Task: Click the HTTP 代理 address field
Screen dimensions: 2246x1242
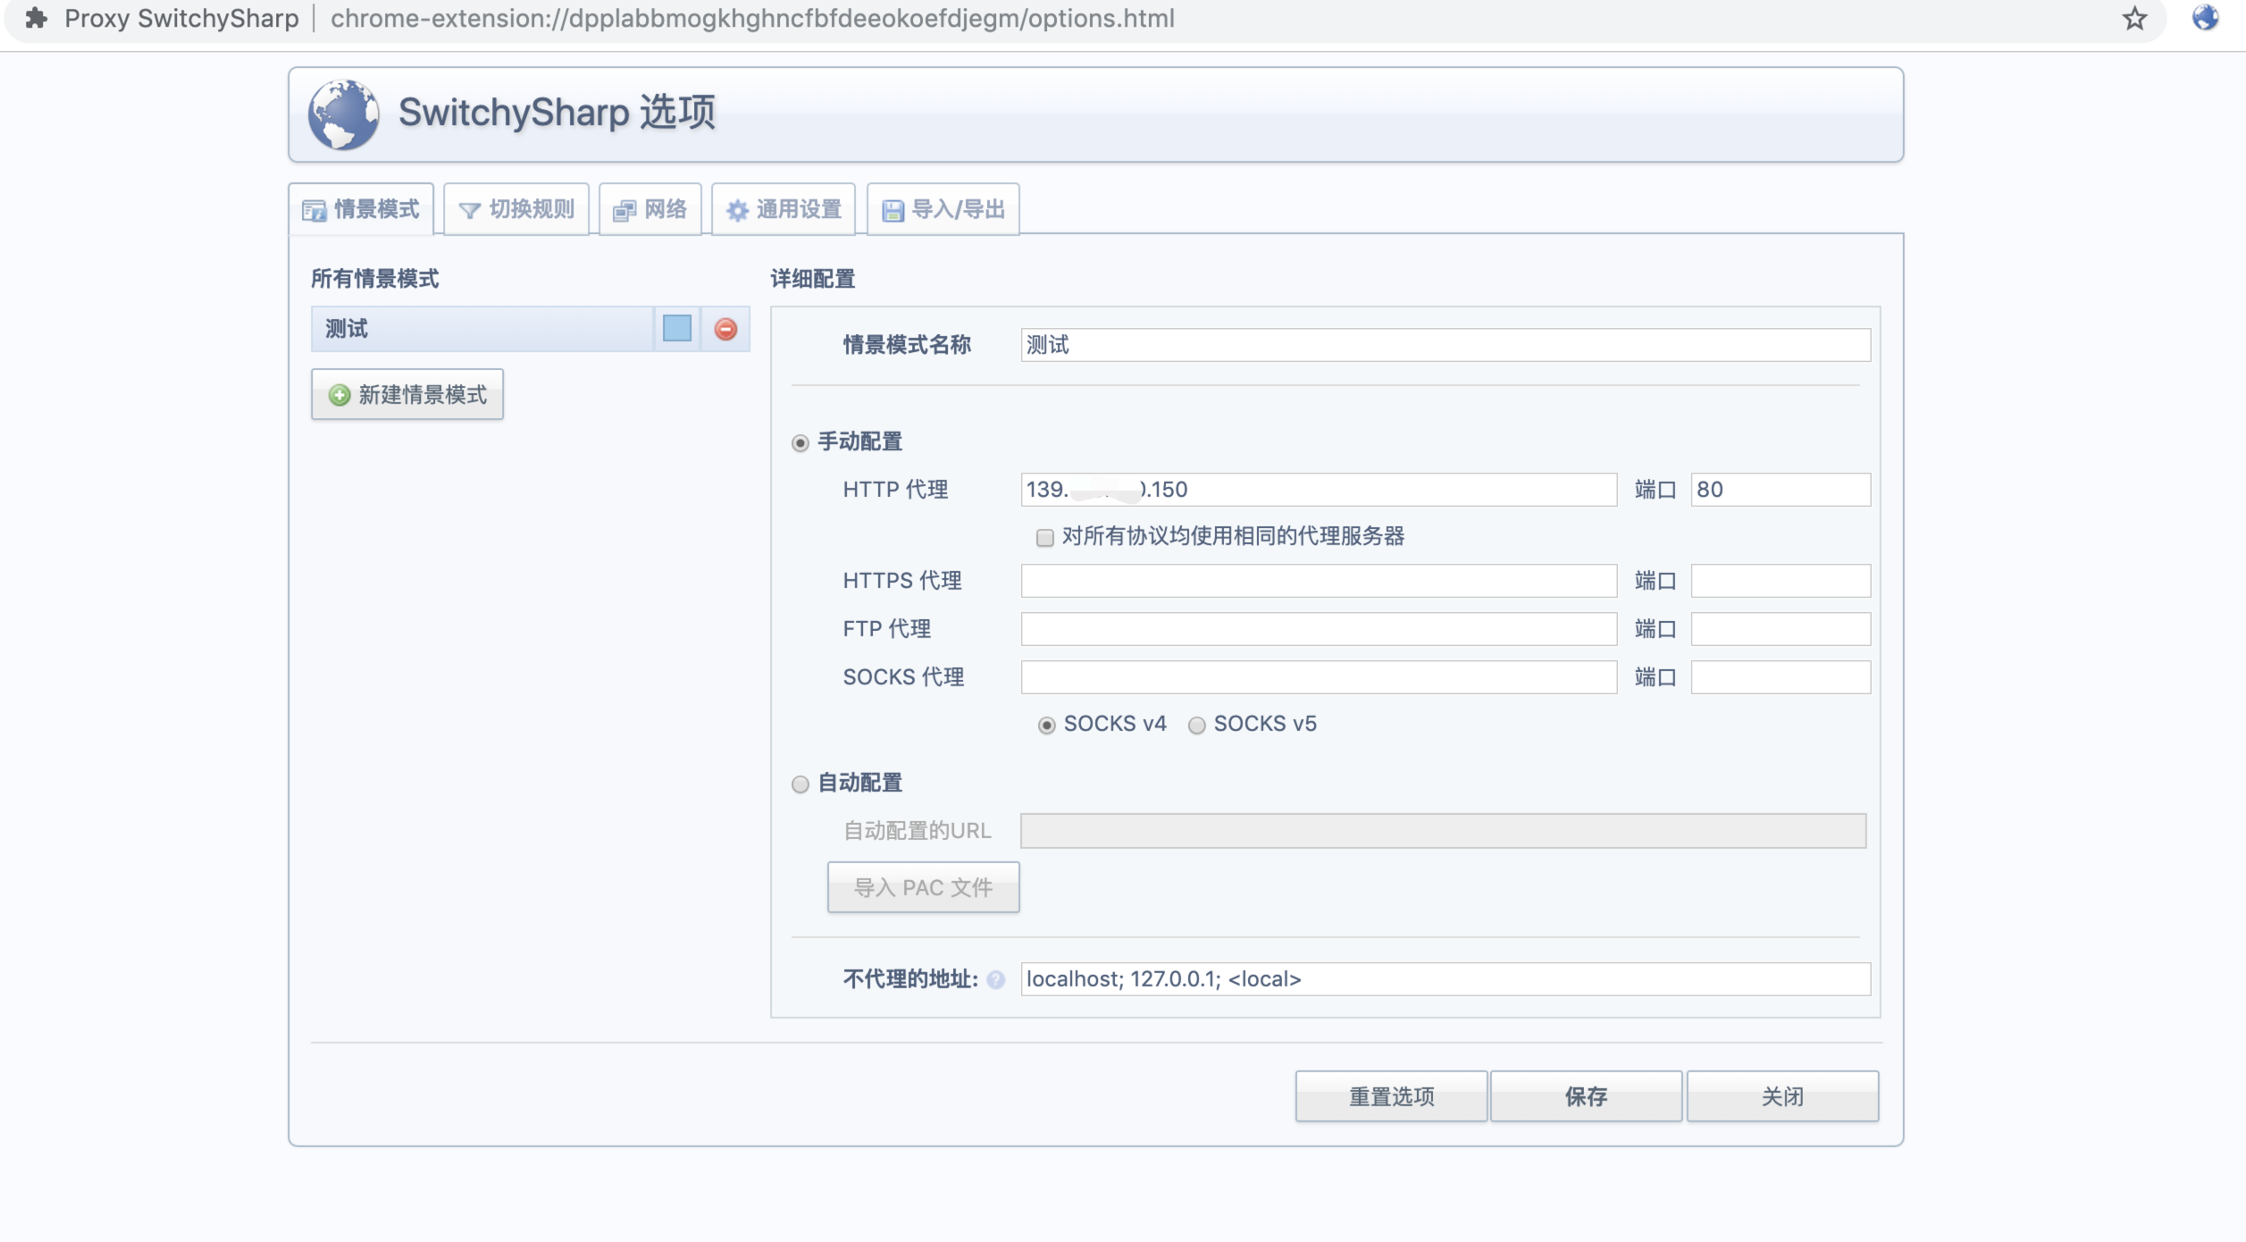Action: point(1319,490)
